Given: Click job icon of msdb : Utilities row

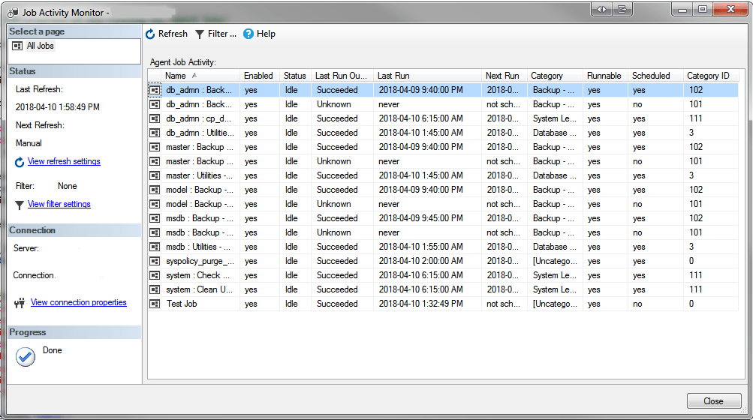Looking at the screenshot, I should pyautogui.click(x=155, y=247).
